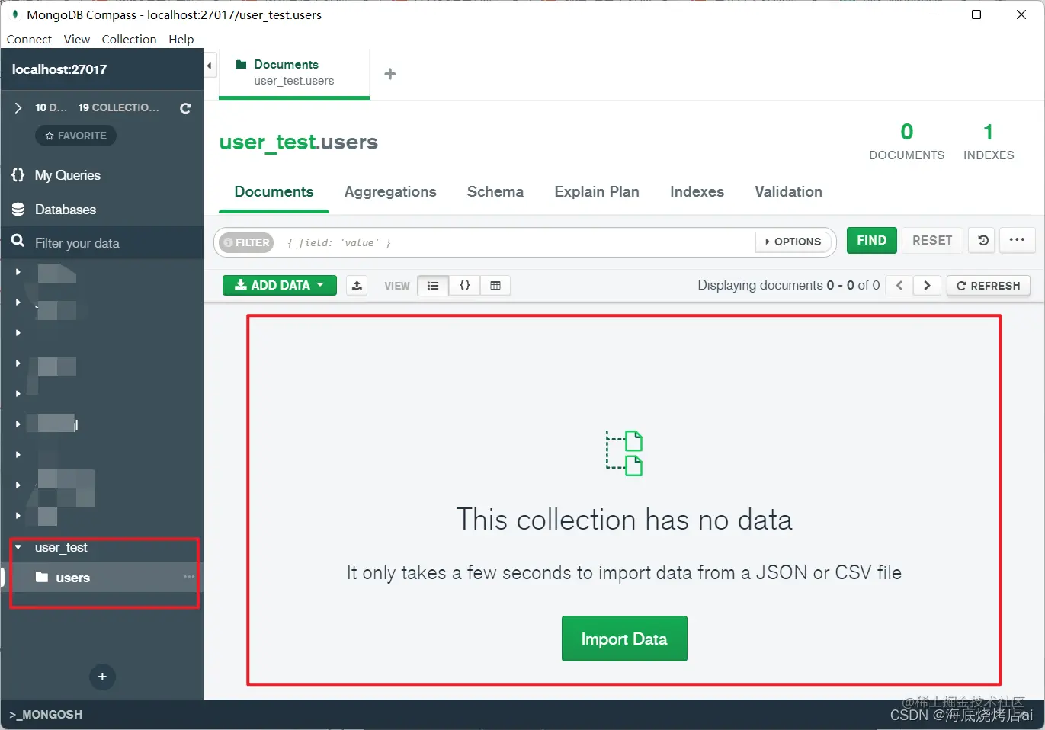Switch to the Schema tab
Viewport: 1045px width, 730px height.
click(495, 192)
